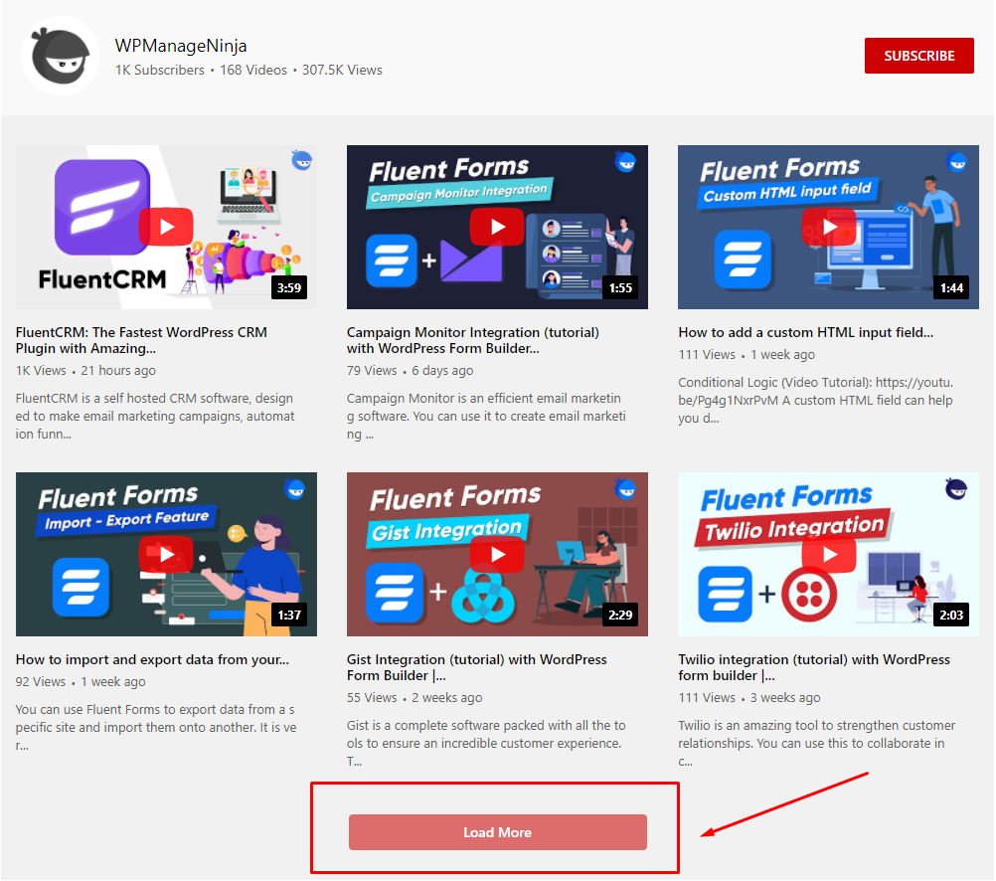Screen dimensions: 996x881
Task: Click 'Gist is a complete software' description
Action: [x=486, y=743]
